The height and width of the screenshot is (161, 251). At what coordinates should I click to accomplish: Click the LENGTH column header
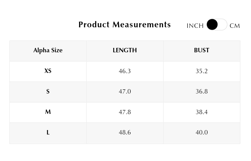click(x=125, y=50)
